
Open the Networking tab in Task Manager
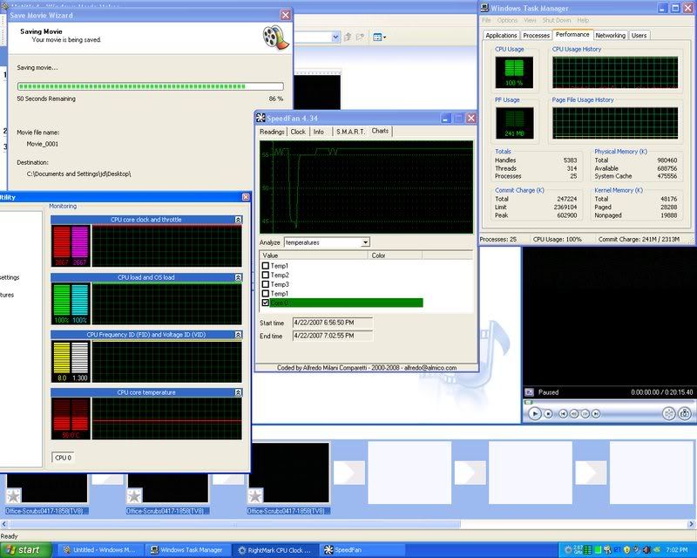pos(611,36)
